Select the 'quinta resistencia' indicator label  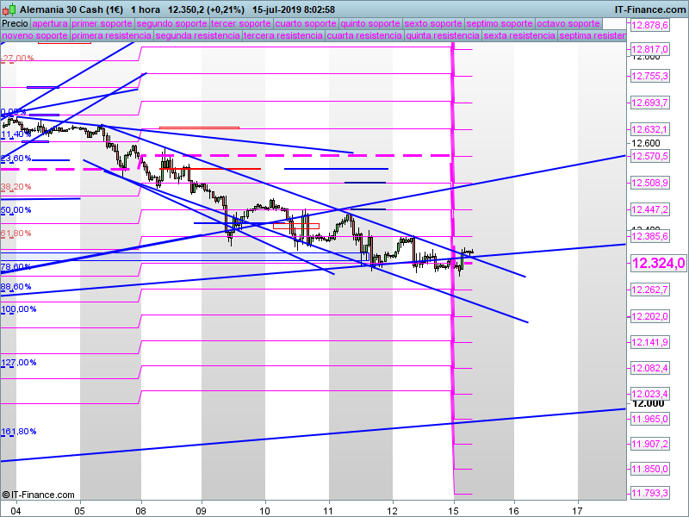click(443, 36)
